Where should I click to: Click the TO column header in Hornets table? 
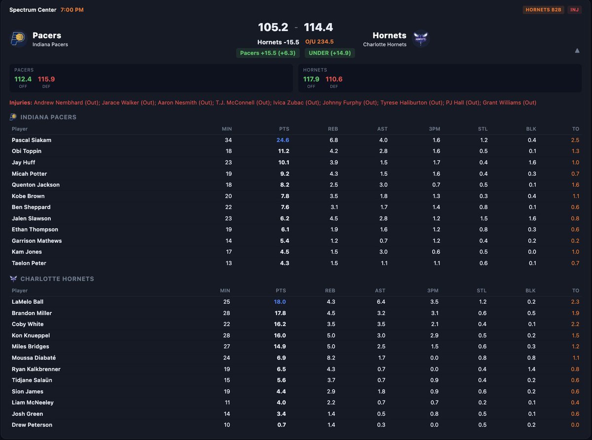[x=575, y=291]
